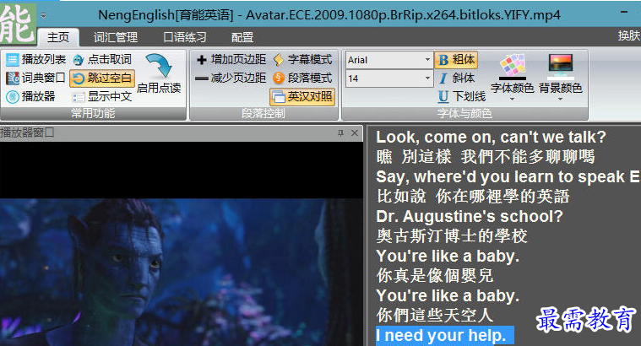Toggle 跳过空白 skip blanks option
The width and height of the screenshot is (641, 346).
pos(102,78)
